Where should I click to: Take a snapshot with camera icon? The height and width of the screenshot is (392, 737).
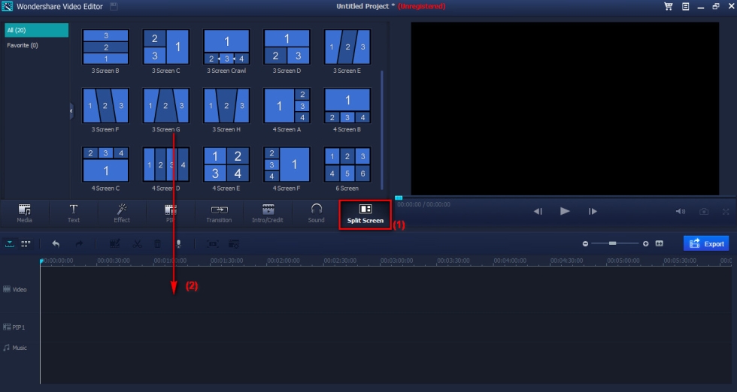click(x=704, y=212)
